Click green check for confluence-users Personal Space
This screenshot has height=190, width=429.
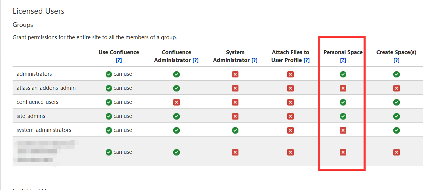tap(343, 102)
